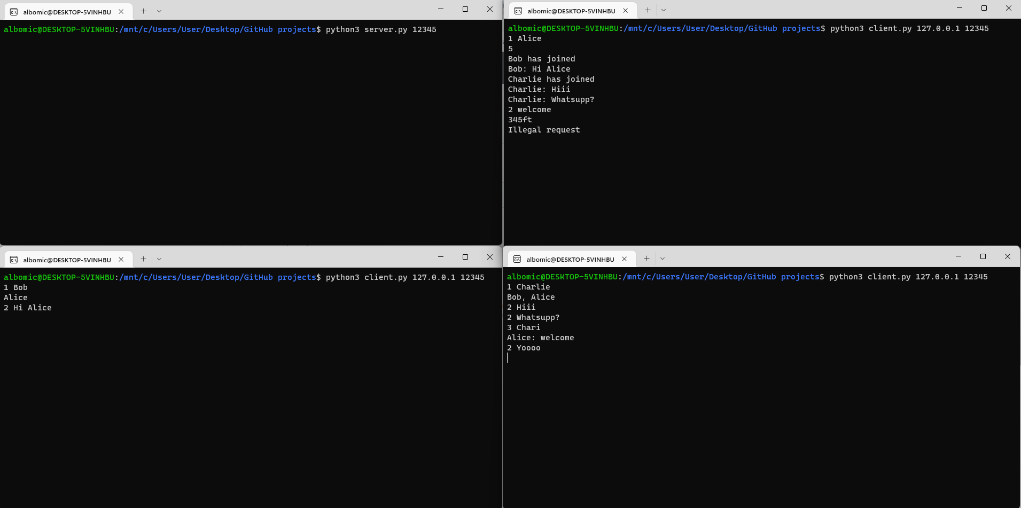Open the tab dropdown in Alice's client window

pos(663,10)
